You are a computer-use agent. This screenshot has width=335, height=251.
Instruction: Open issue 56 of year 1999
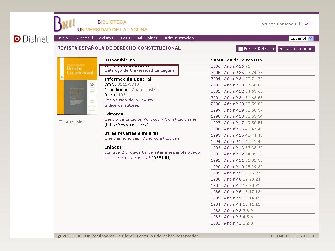(254, 111)
